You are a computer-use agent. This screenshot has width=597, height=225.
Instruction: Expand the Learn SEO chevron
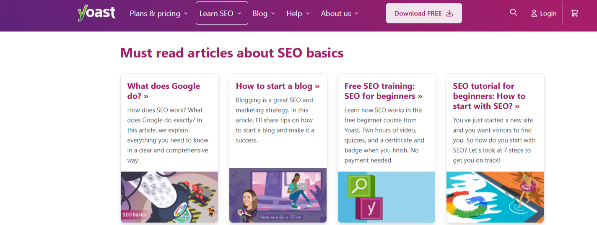pos(239,13)
